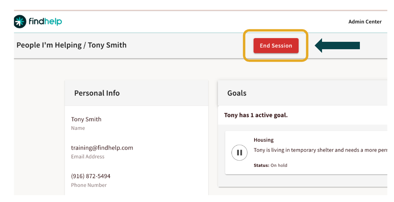Click the Phone Number field label

tap(89, 185)
